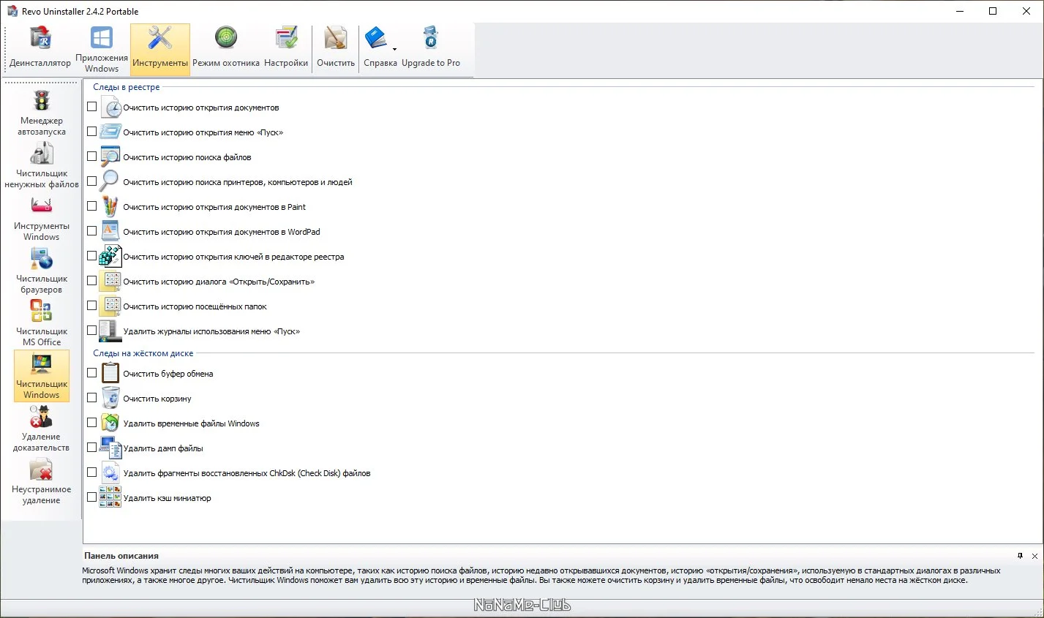Open Чистильщик ненужных файлов tool
This screenshot has width=1044, height=618.
pos(42,165)
